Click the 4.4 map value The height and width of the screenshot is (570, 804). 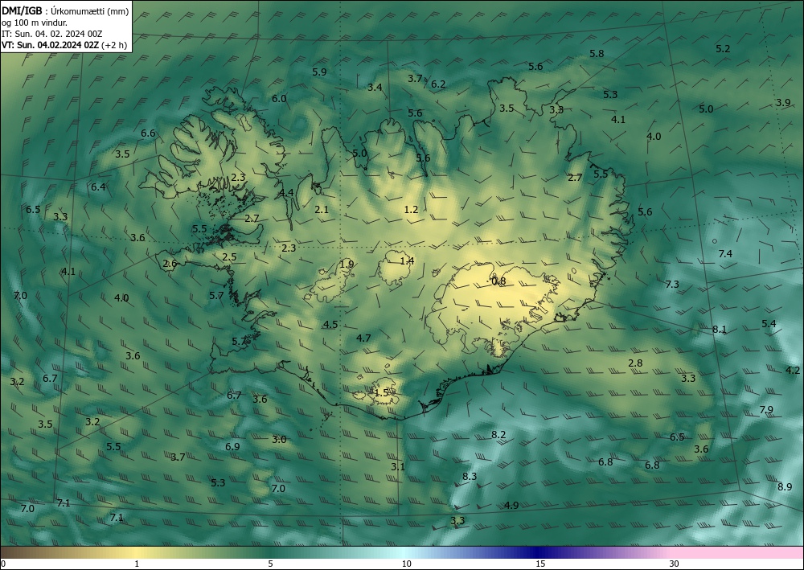287,193
